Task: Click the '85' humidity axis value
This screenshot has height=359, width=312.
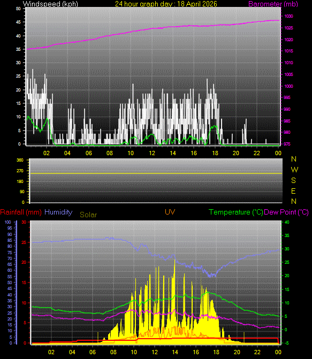Action: pos(10,240)
